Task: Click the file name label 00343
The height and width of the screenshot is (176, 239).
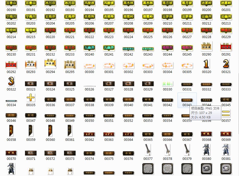Action: click(187, 105)
